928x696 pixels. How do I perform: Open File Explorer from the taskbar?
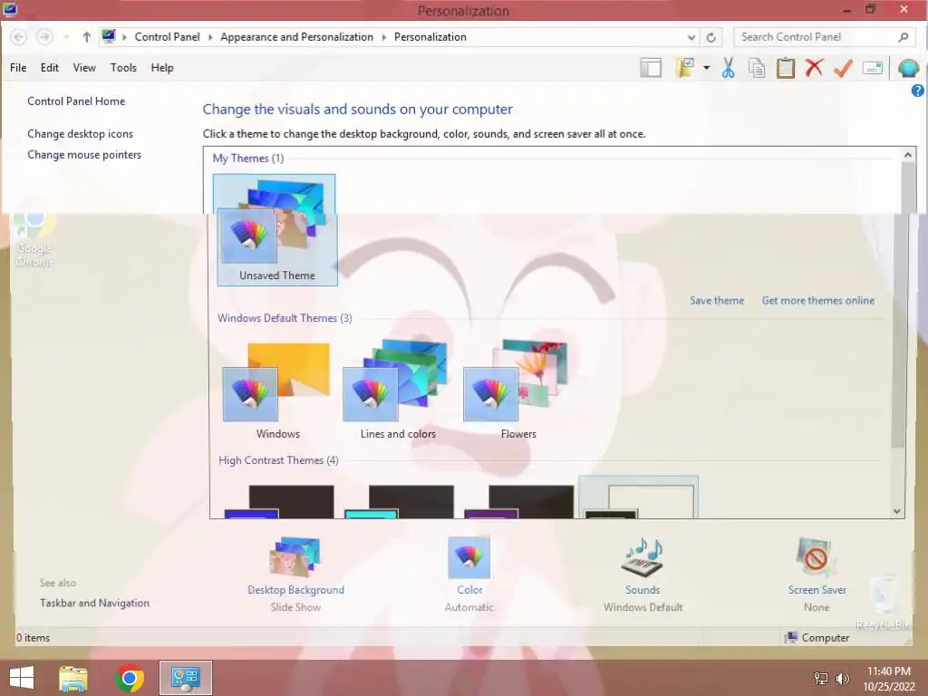pos(73,678)
